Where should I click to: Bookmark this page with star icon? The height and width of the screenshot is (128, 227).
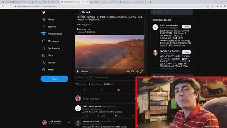(x=212, y=6)
